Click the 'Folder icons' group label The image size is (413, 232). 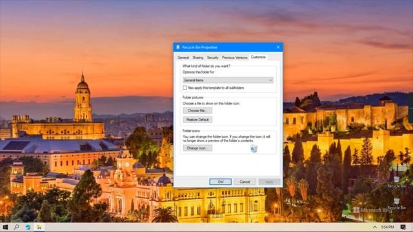[191, 131]
